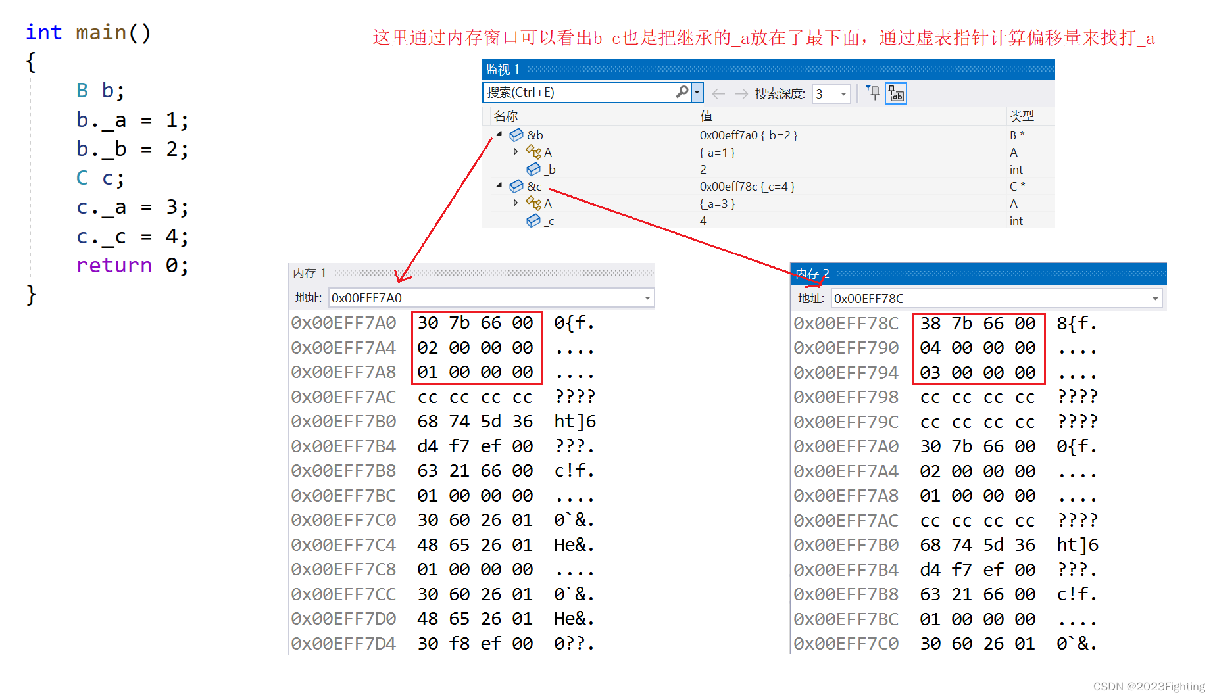The height and width of the screenshot is (699, 1215).
Task: Open the search depth combo box
Action: tap(831, 94)
